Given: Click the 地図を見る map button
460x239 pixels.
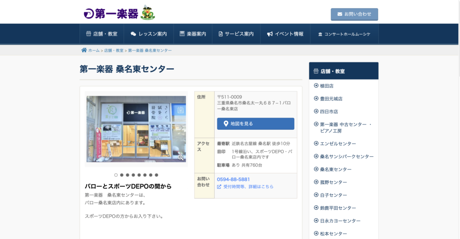Looking at the screenshot, I should [x=256, y=124].
